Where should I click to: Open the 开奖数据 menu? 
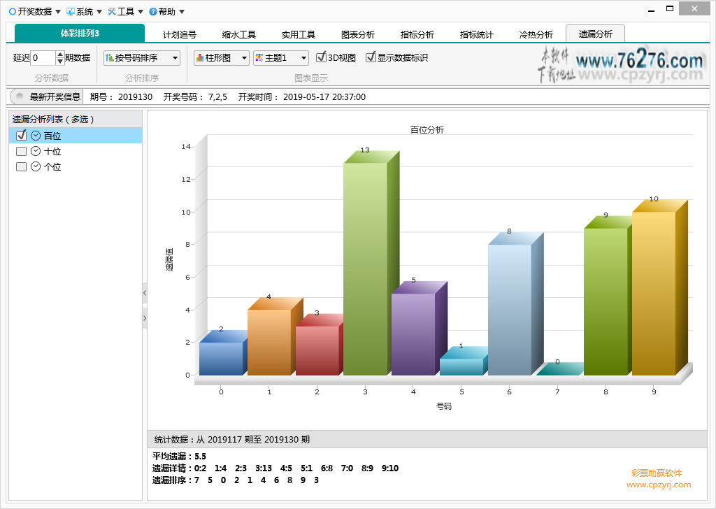35,11
